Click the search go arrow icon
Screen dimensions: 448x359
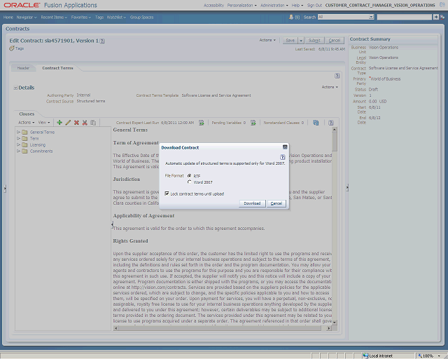click(x=436, y=17)
